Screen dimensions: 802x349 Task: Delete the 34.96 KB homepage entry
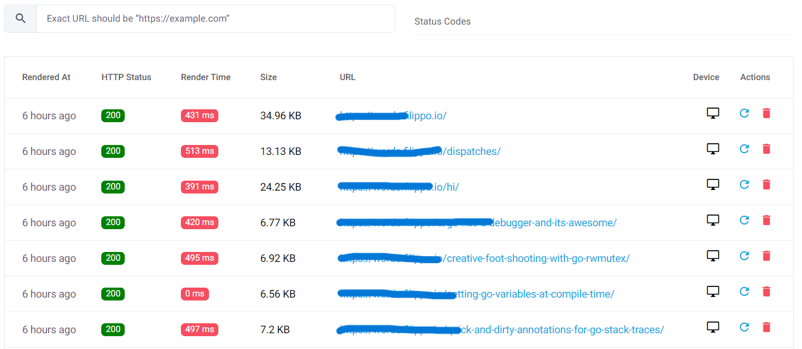766,113
